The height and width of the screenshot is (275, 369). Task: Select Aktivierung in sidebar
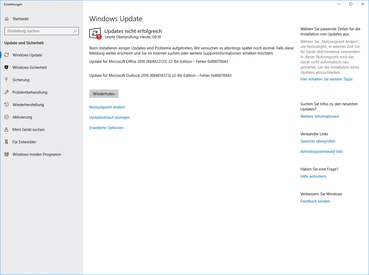[42, 117]
